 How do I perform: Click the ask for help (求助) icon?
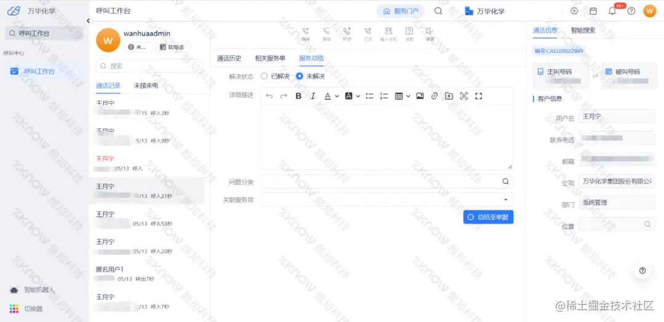tap(409, 31)
